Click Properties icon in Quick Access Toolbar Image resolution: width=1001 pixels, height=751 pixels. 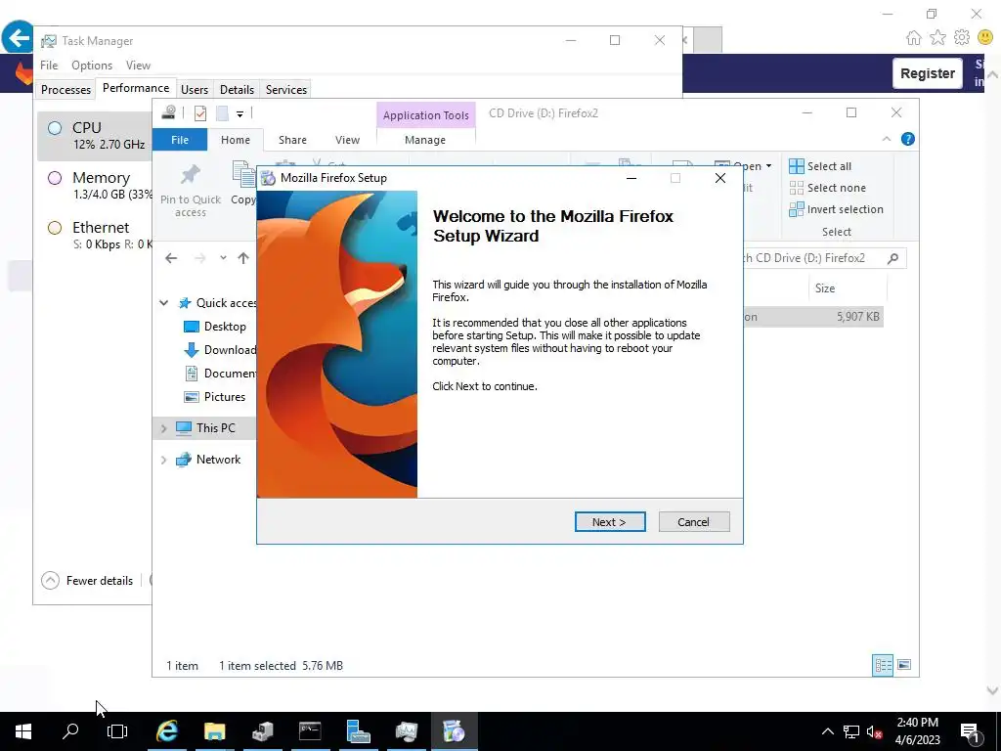tap(200, 113)
